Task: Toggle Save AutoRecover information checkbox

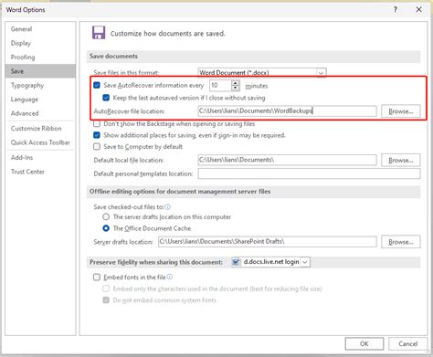Action: (x=97, y=85)
